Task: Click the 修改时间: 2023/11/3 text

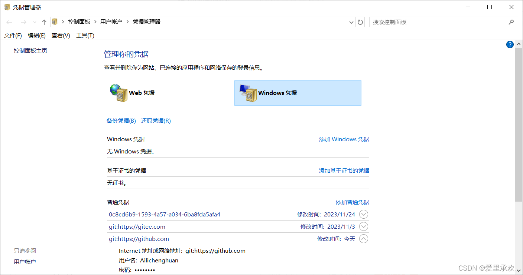Action: 328,227
